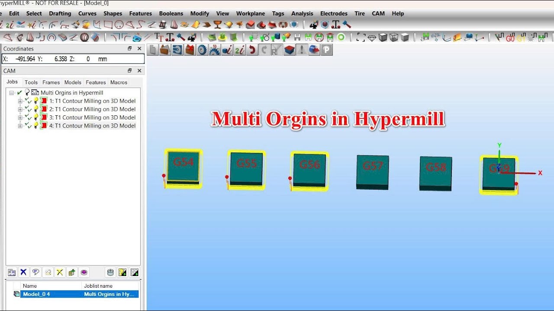Open the Analysis menu
The width and height of the screenshot is (554, 311).
[x=302, y=13]
